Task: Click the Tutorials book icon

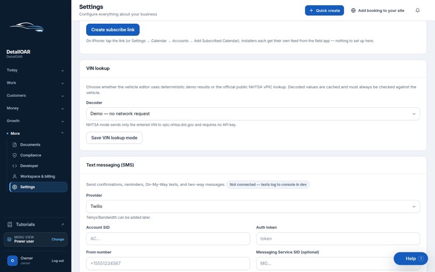Action: tap(10, 224)
